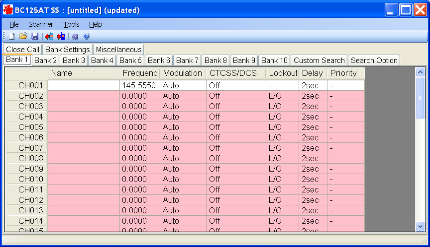This screenshot has height=247, width=430.
Task: Click the scrollbar down arrow
Action: click(421, 226)
